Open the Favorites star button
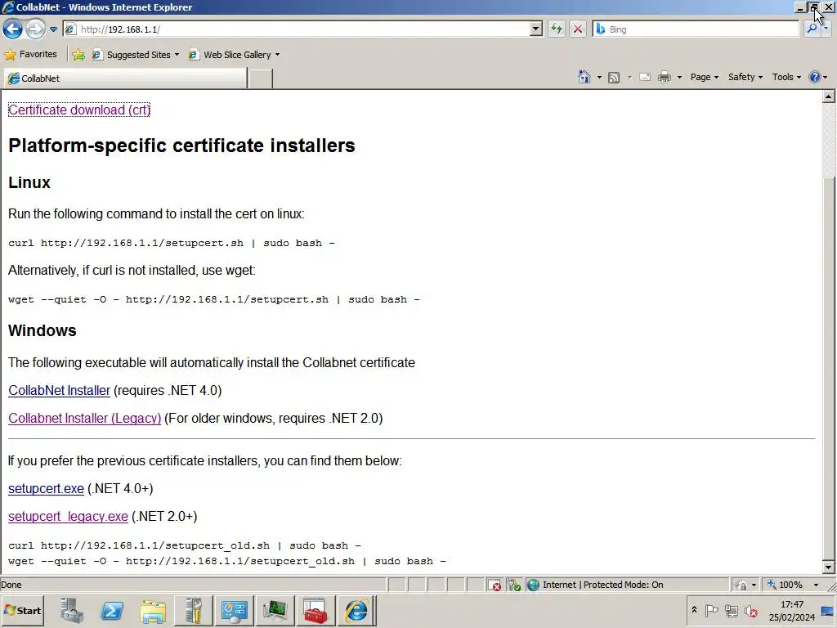The image size is (837, 628). point(30,55)
